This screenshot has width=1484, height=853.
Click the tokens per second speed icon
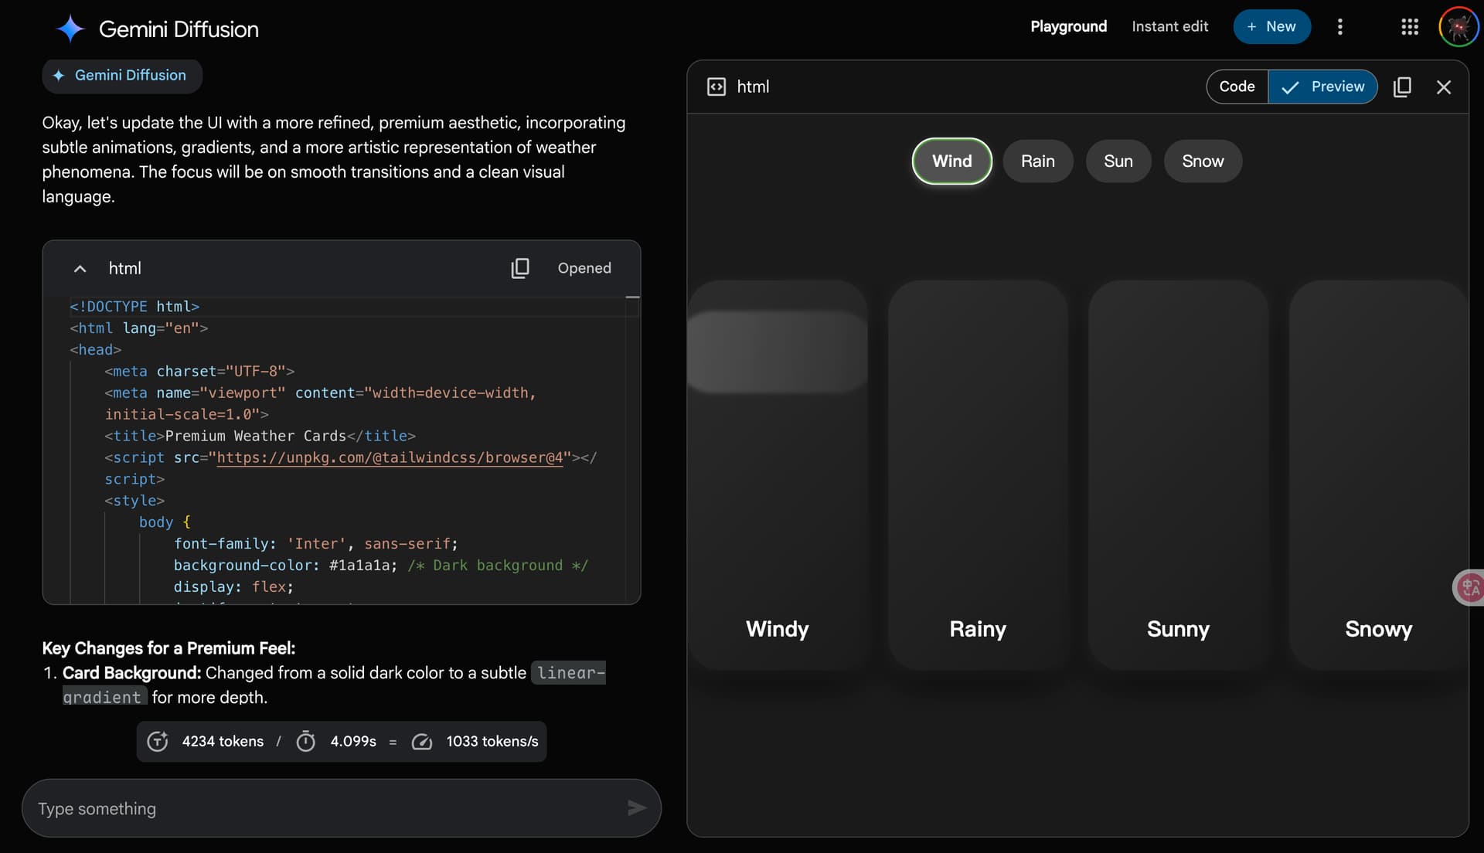(x=421, y=742)
